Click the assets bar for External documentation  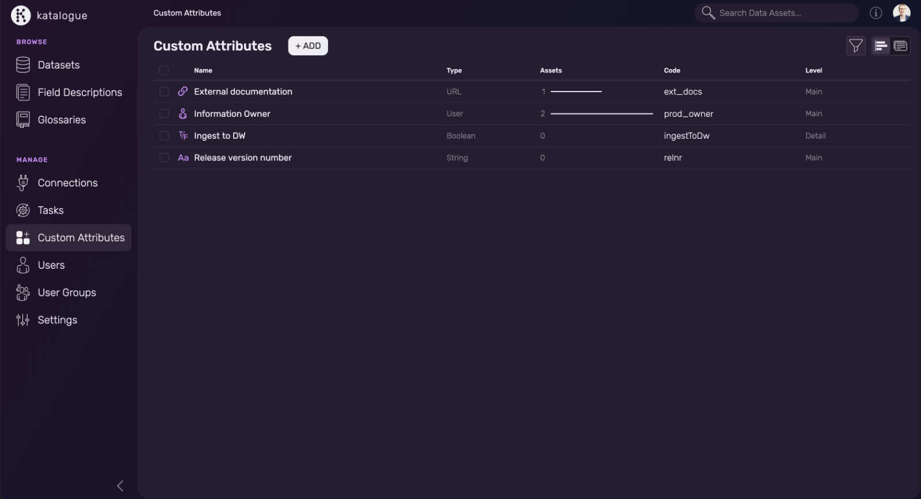[576, 92]
